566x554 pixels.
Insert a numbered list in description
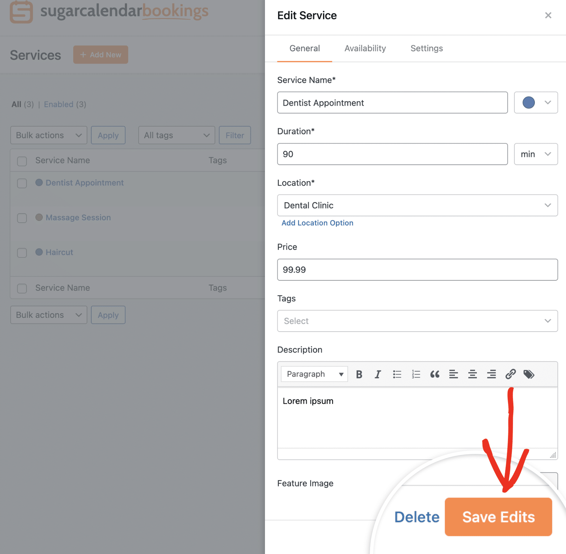coord(416,374)
